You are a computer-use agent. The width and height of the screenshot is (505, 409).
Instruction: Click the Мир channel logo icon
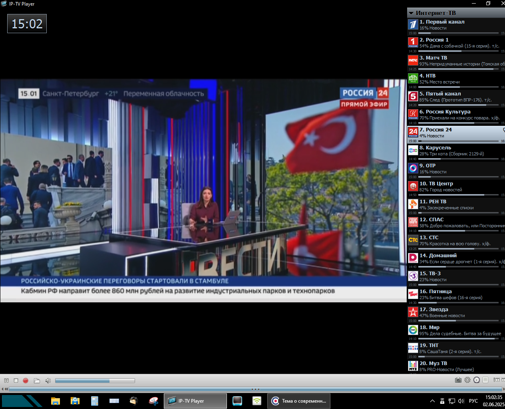coord(413,330)
